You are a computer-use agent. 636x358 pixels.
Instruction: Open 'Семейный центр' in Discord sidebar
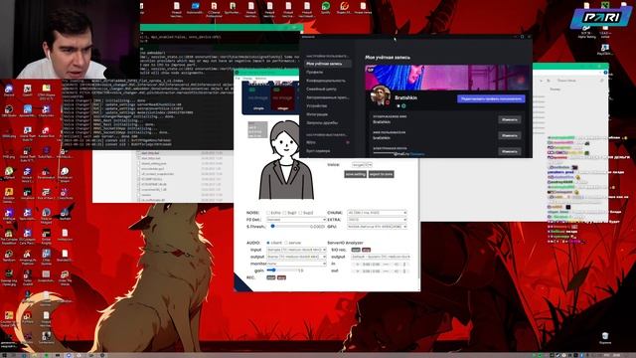click(x=321, y=89)
